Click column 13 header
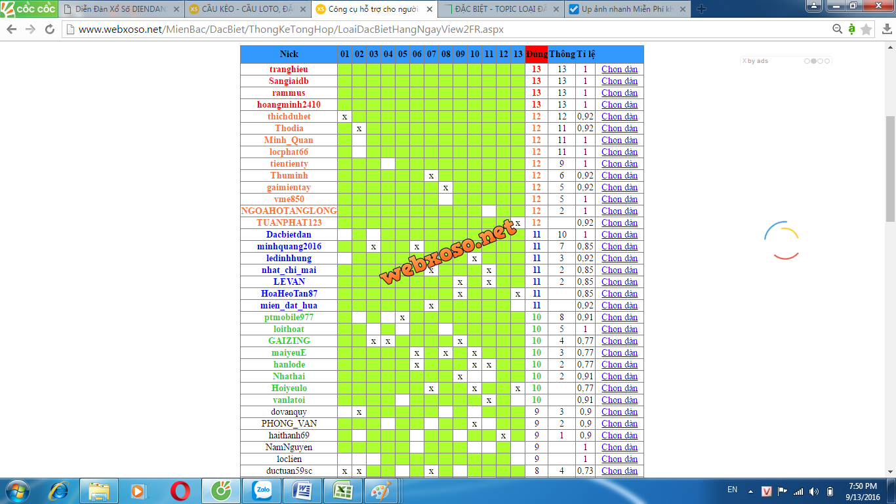Screen dimensions: 896x504 pyautogui.click(x=518, y=54)
